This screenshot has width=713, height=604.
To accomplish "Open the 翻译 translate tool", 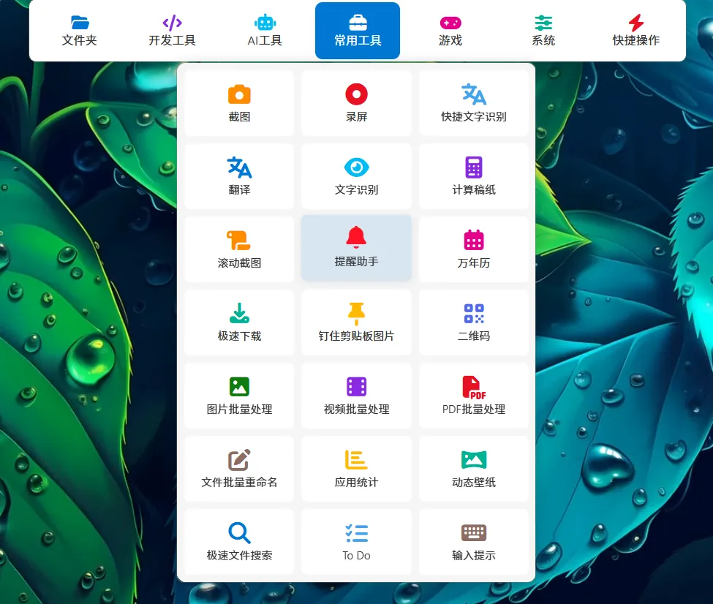I will 239,176.
